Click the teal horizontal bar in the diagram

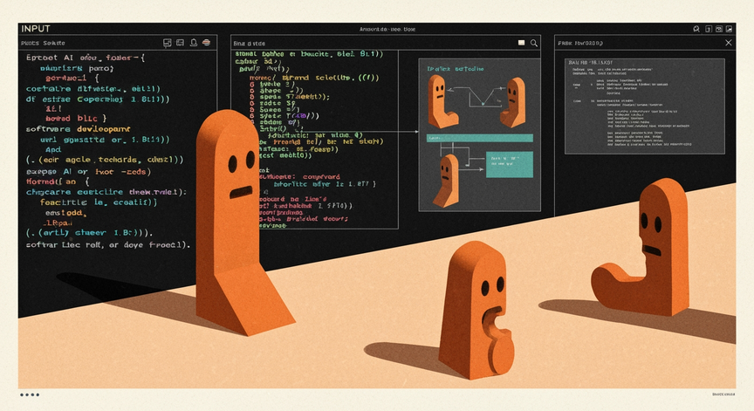[479, 138]
